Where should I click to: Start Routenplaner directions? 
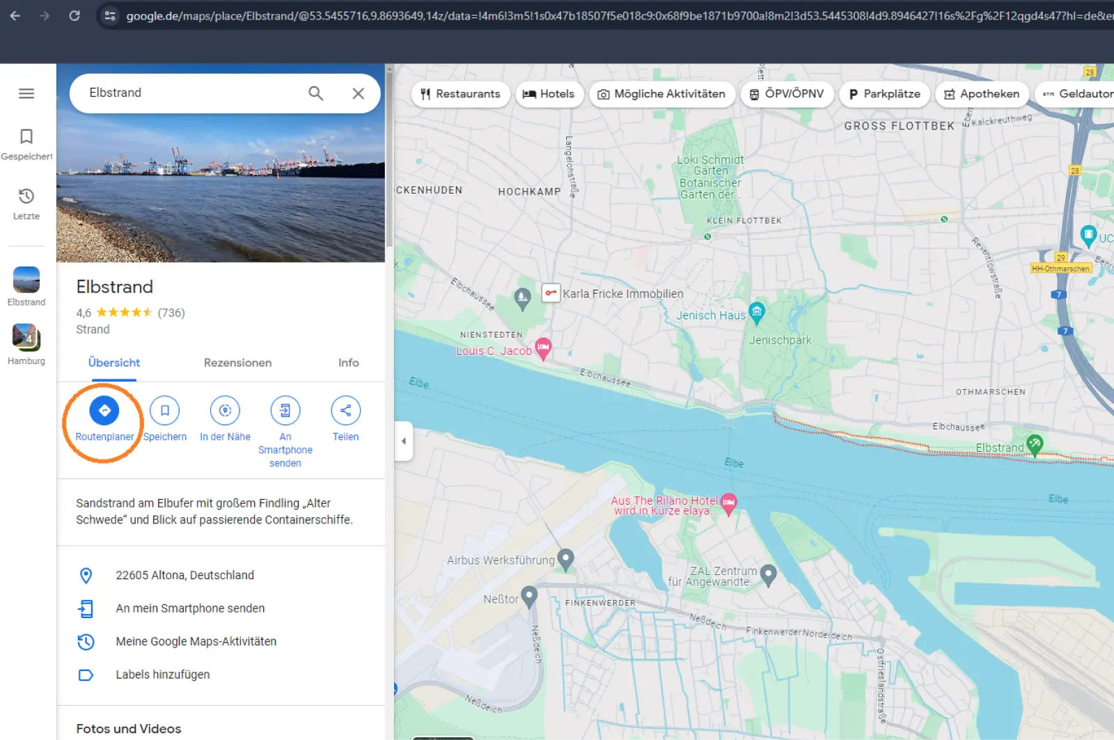104,418
